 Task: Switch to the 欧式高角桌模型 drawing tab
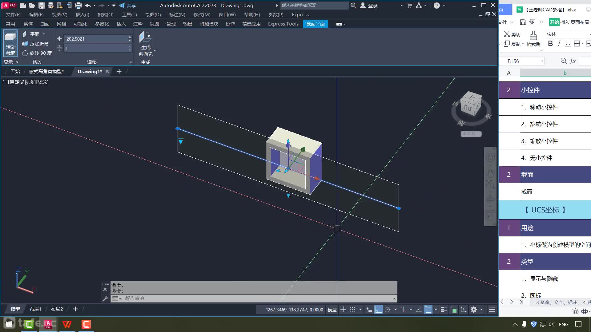[46, 71]
